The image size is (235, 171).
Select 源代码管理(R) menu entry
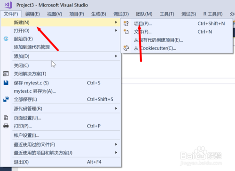click(61, 108)
